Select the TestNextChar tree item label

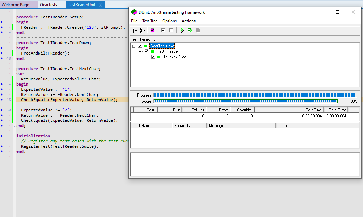coord(174,57)
